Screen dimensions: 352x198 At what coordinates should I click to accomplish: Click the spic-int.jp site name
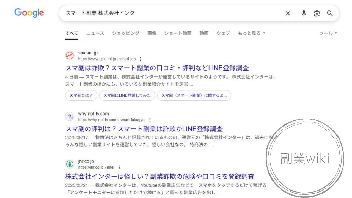[x=88, y=53]
